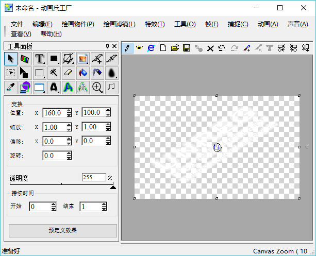Open the 动画(A) menu
316x256 pixels.
(268, 24)
